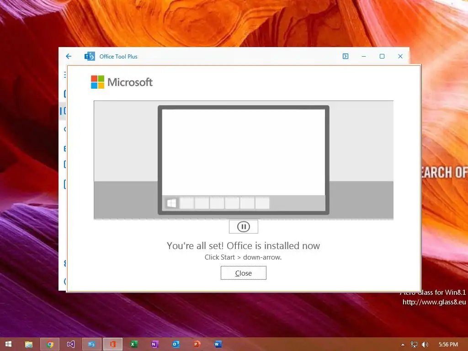This screenshot has width=468, height=351.
Task: Open the volume tray icon
Action: (425, 345)
